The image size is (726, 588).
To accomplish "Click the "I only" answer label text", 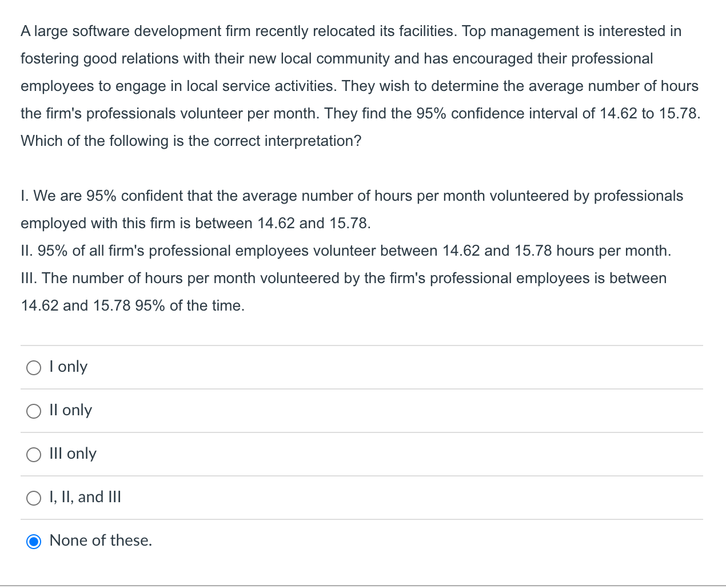I will (x=68, y=367).
